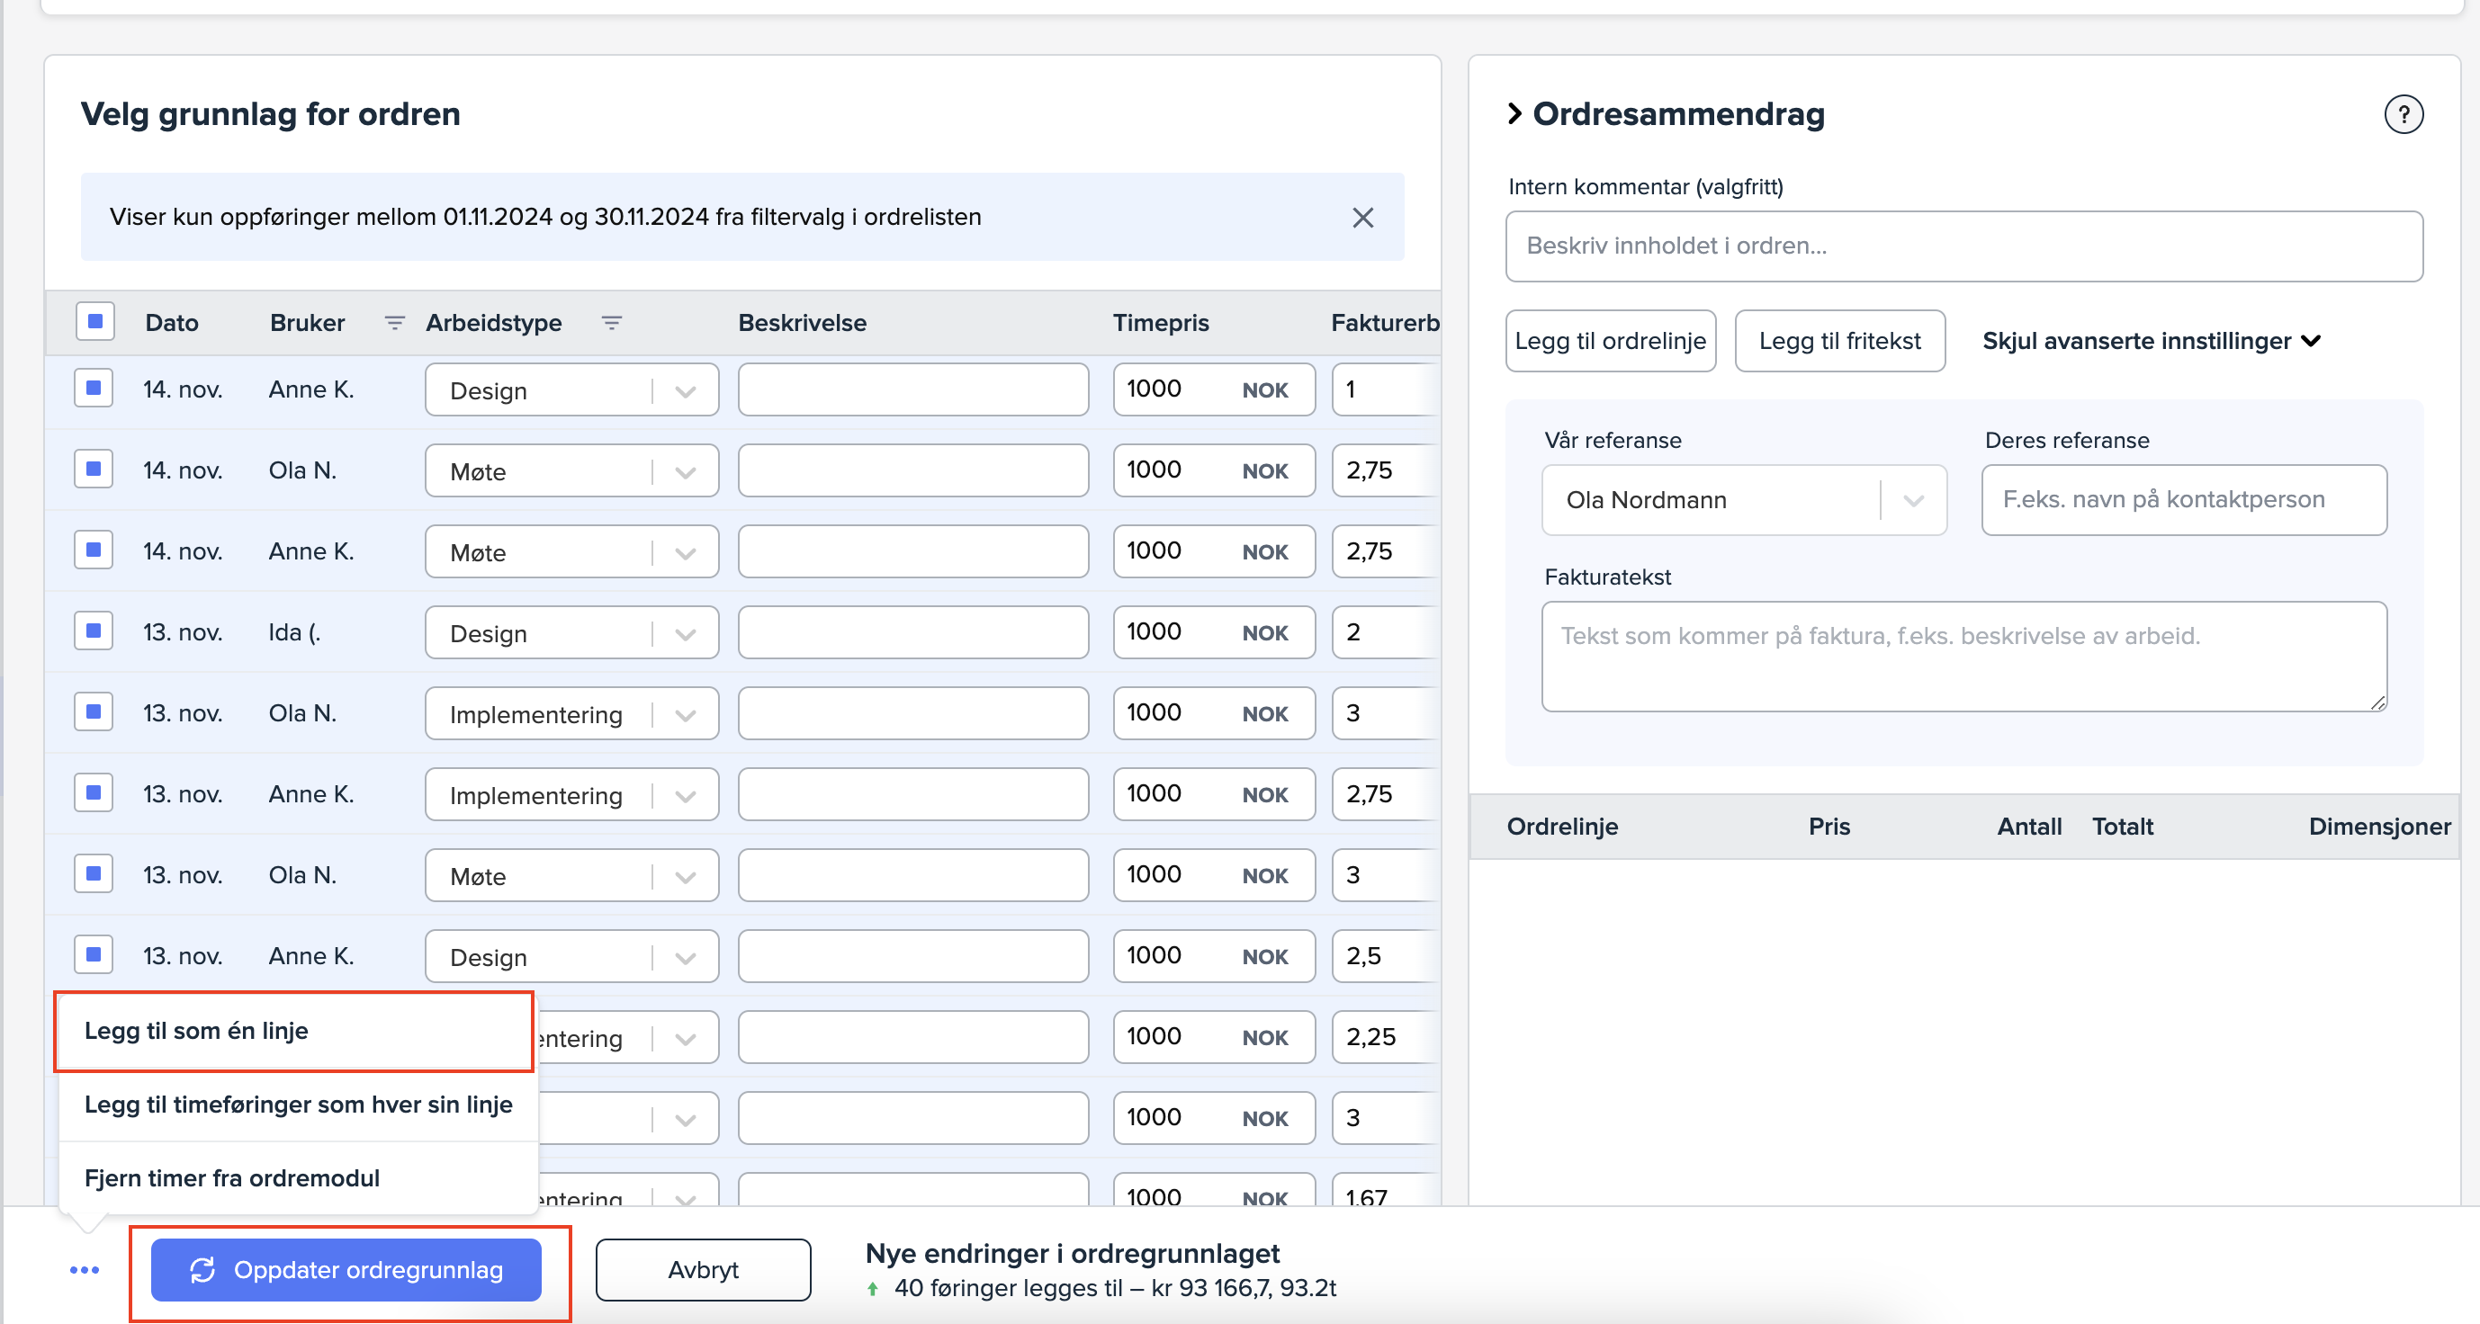Image resolution: width=2480 pixels, height=1324 pixels.
Task: Open the Arbeidstype column filter icon
Action: (x=611, y=323)
